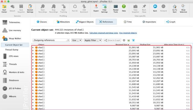Viewport: 193px width, 110px height.
Task: Switch to the Time view tab
Action: click(x=128, y=22)
